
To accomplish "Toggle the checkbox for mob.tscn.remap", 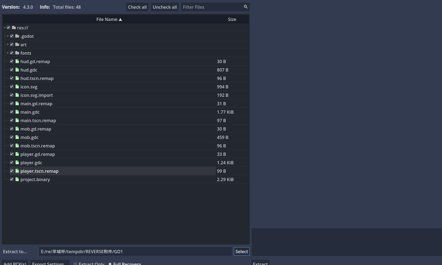I will tap(12, 146).
